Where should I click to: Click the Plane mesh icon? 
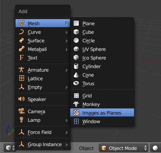pos(76,23)
